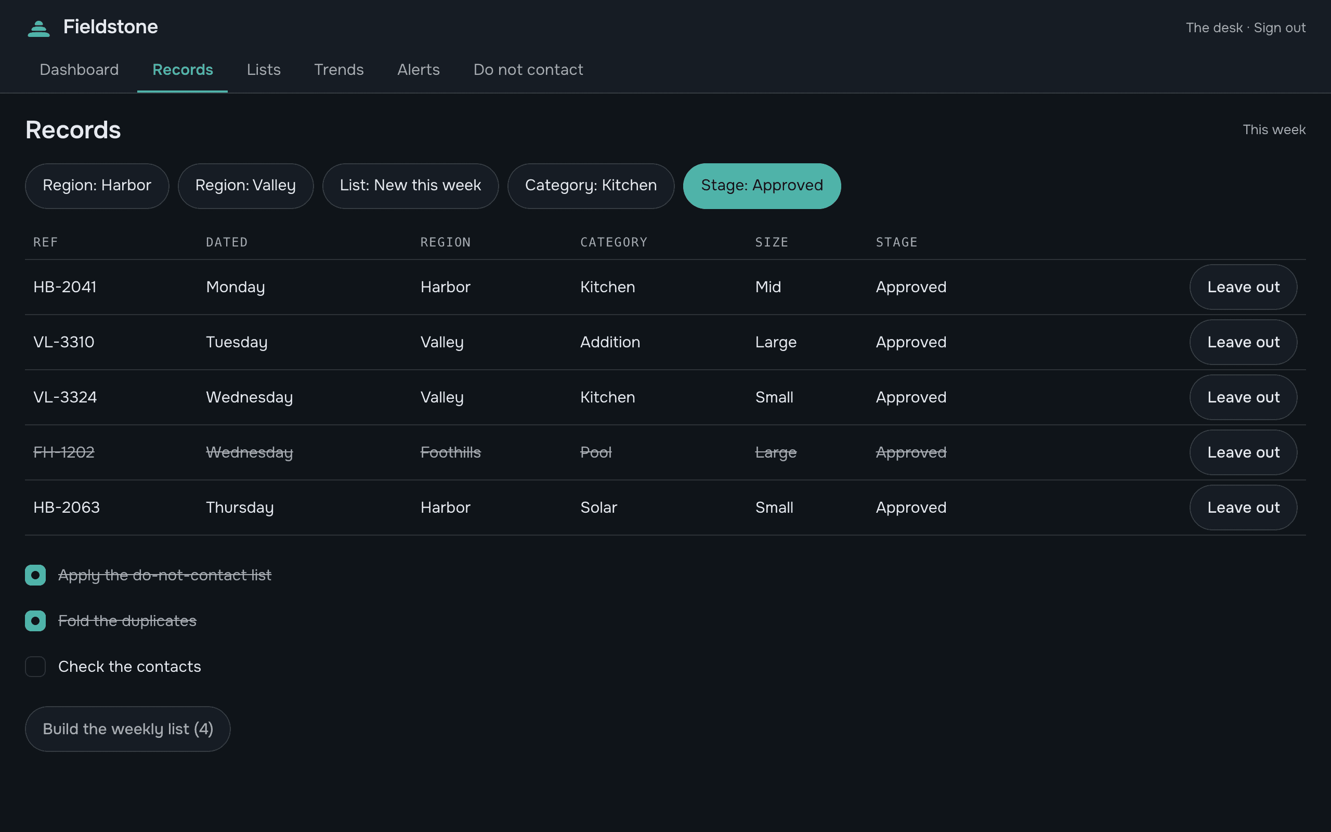Viewport: 1331px width, 832px height.
Task: Go to the Trends tab
Action: pyautogui.click(x=339, y=70)
